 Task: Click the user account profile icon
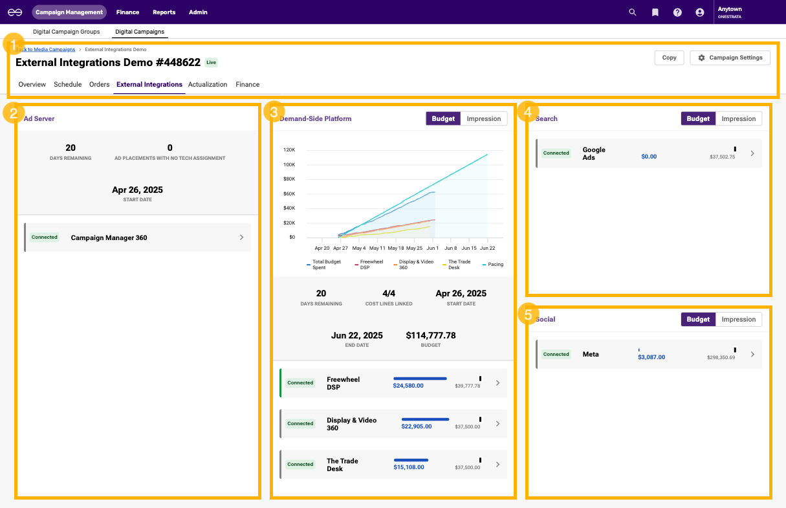click(699, 12)
